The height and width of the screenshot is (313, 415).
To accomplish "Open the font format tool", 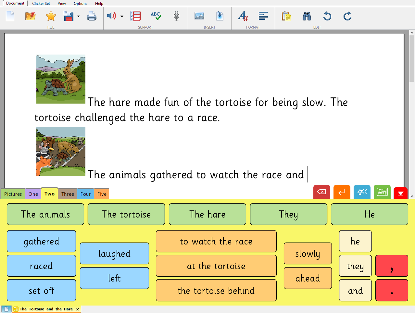I will click(243, 16).
